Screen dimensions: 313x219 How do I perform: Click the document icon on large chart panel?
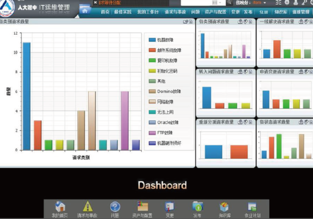coord(191,21)
